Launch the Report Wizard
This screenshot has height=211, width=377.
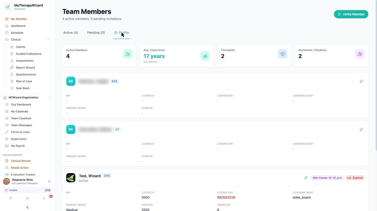(25, 68)
